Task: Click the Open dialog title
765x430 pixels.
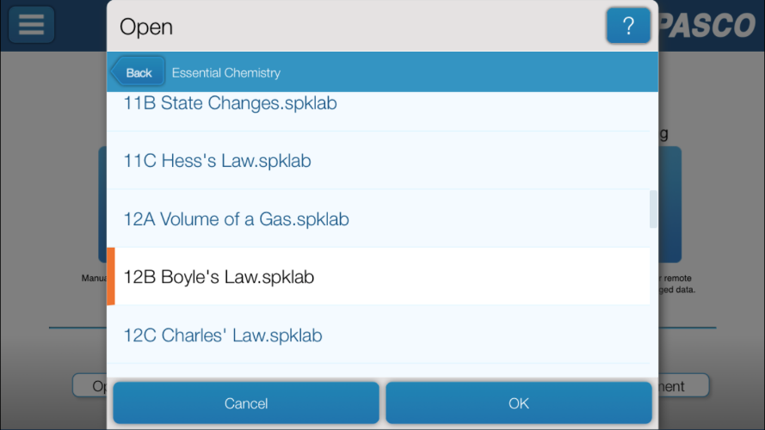Action: pyautogui.click(x=146, y=27)
